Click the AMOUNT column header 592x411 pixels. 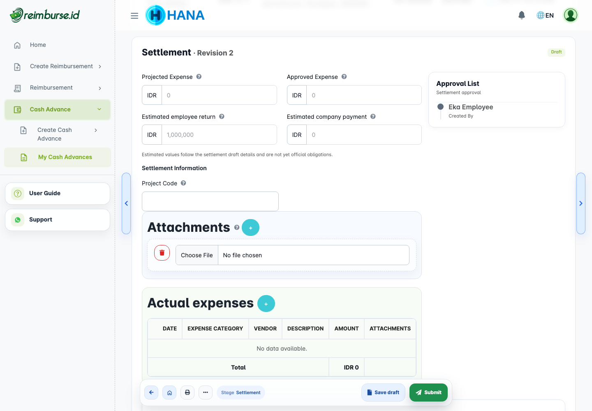pos(347,328)
